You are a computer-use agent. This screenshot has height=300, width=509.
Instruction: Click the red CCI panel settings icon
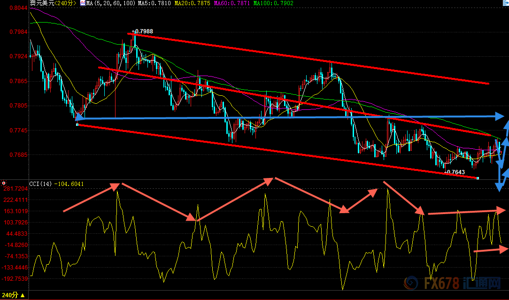(4, 183)
